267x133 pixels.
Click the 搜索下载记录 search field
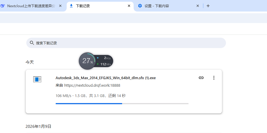[126, 43]
